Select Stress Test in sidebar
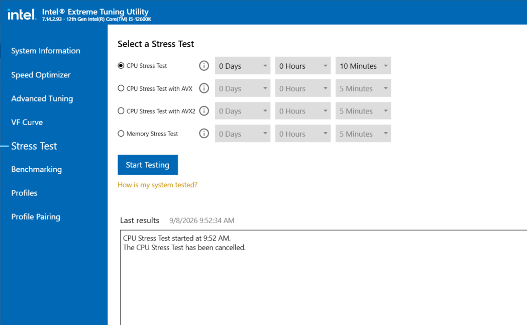The width and height of the screenshot is (527, 325). click(34, 146)
